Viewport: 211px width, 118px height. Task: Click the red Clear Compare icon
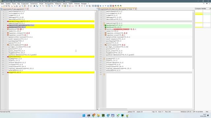click(113, 6)
